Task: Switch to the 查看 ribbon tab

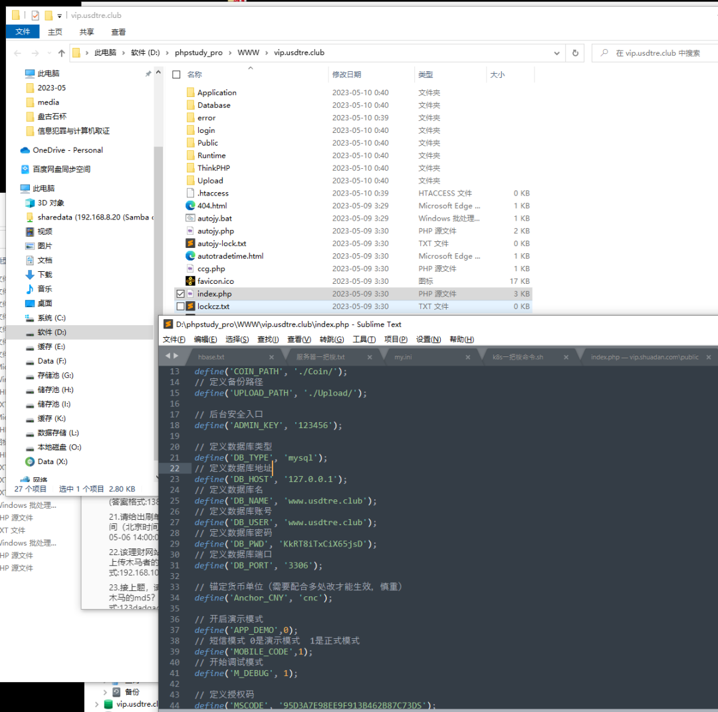Action: click(x=118, y=32)
